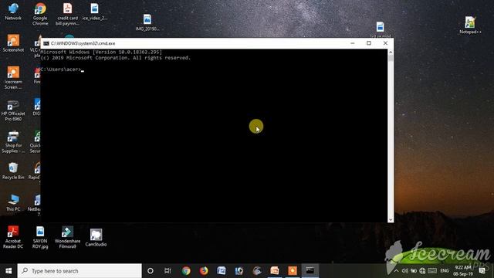Minimize the cmd.exe window

pos(353,43)
